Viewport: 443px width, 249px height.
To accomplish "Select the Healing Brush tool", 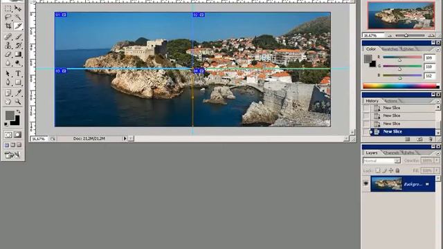I will [8, 37].
